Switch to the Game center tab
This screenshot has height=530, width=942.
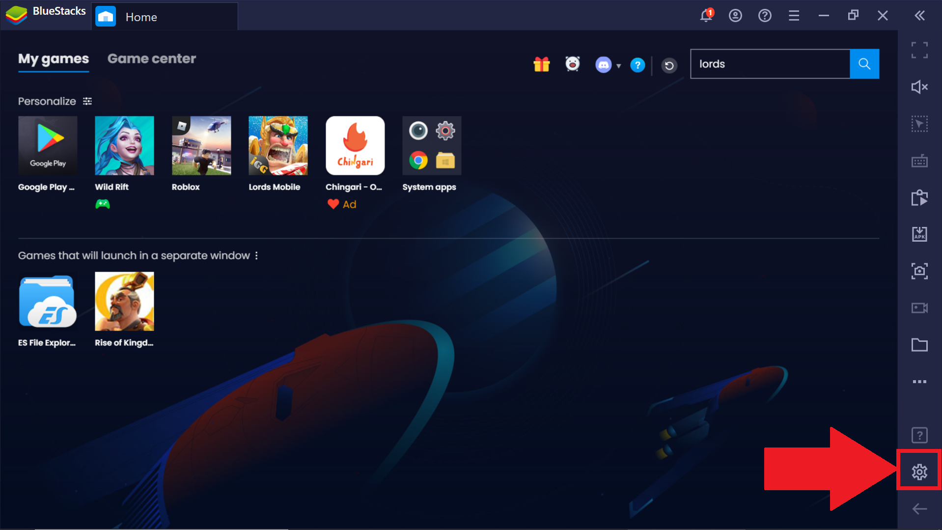(152, 58)
